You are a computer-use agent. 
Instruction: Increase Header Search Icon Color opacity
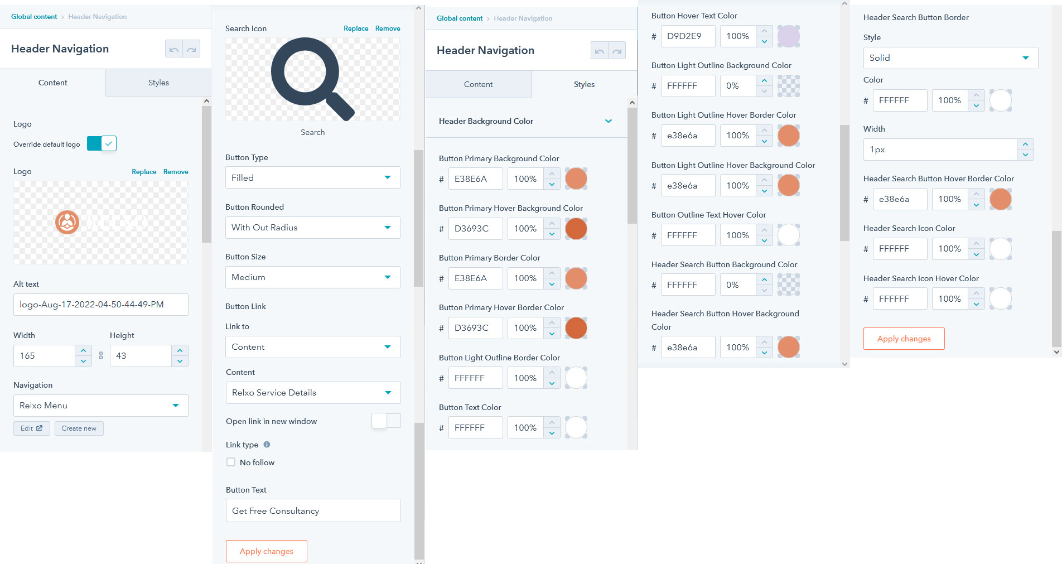[976, 243]
